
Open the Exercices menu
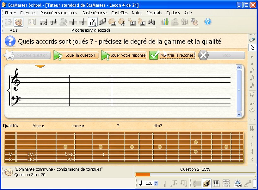tap(28, 13)
